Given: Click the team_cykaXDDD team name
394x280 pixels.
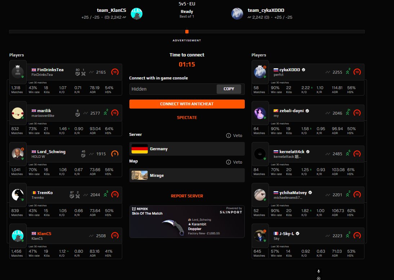Looking at the screenshot, I should [x=266, y=10].
